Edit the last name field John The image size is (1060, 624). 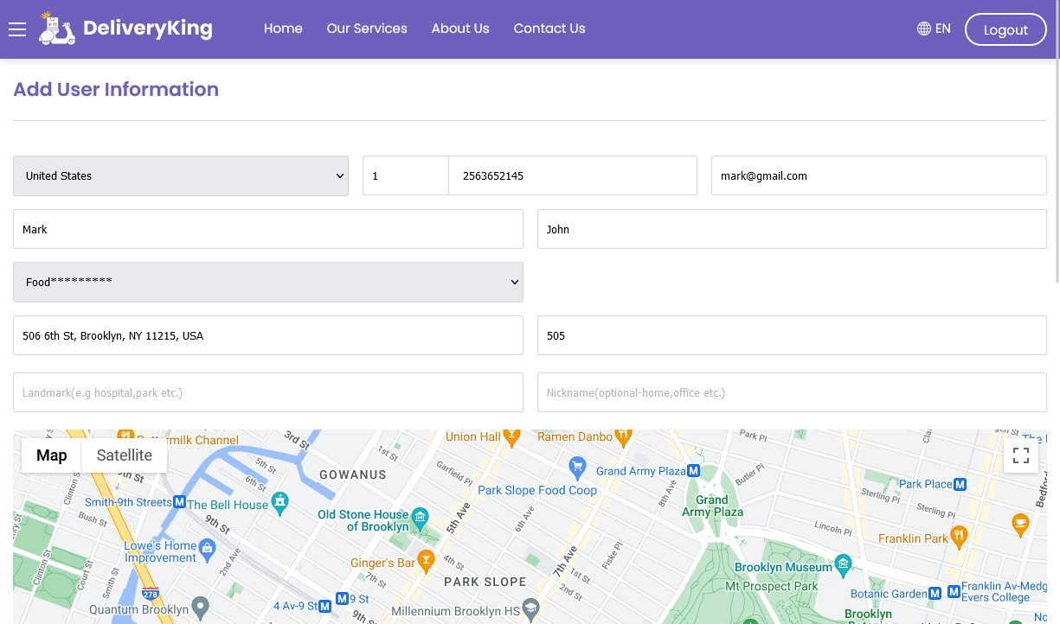(792, 229)
